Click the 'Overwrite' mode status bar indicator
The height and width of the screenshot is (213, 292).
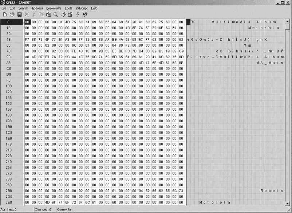click(x=64, y=209)
